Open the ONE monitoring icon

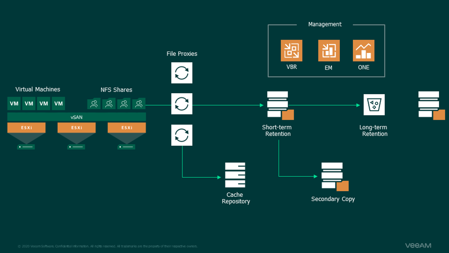[363, 50]
